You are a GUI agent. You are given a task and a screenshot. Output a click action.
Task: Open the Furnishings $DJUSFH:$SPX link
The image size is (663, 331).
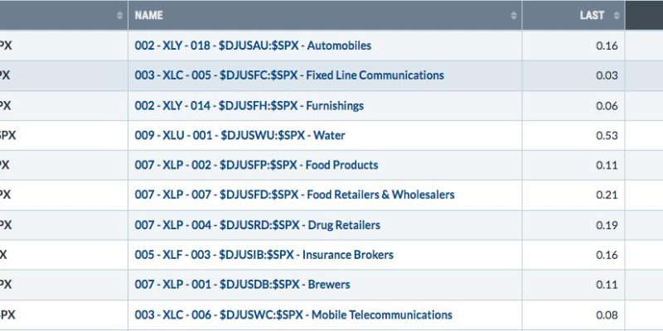point(249,106)
